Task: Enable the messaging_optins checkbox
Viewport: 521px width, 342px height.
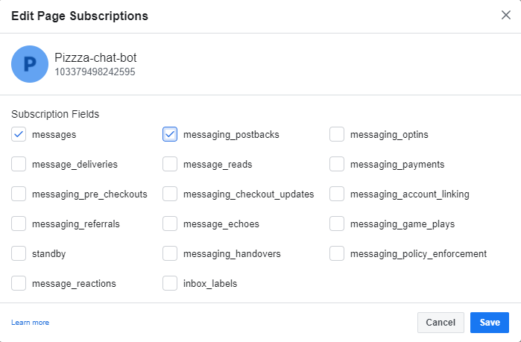Action: [x=337, y=134]
